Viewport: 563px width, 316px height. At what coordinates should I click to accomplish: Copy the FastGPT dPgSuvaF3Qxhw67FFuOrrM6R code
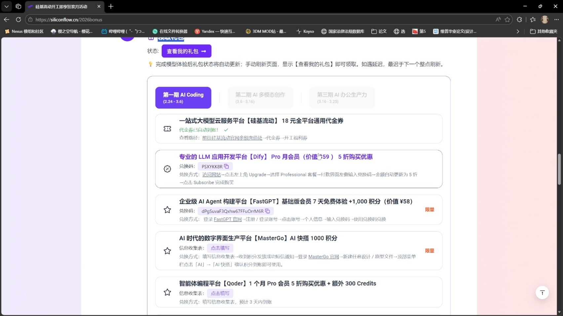268,211
